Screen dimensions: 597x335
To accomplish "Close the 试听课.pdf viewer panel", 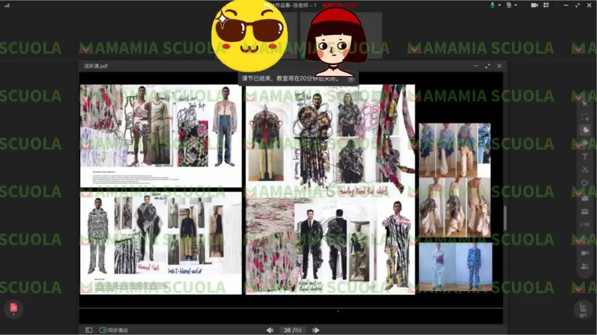I will coord(499,66).
